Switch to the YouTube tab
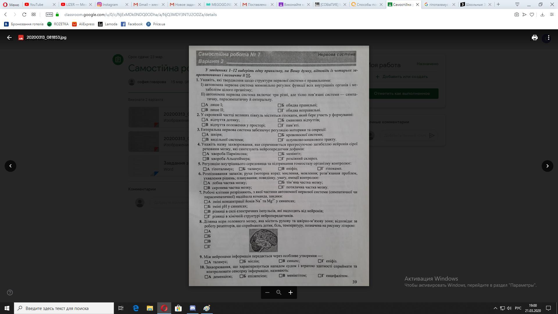 [x=37, y=4]
